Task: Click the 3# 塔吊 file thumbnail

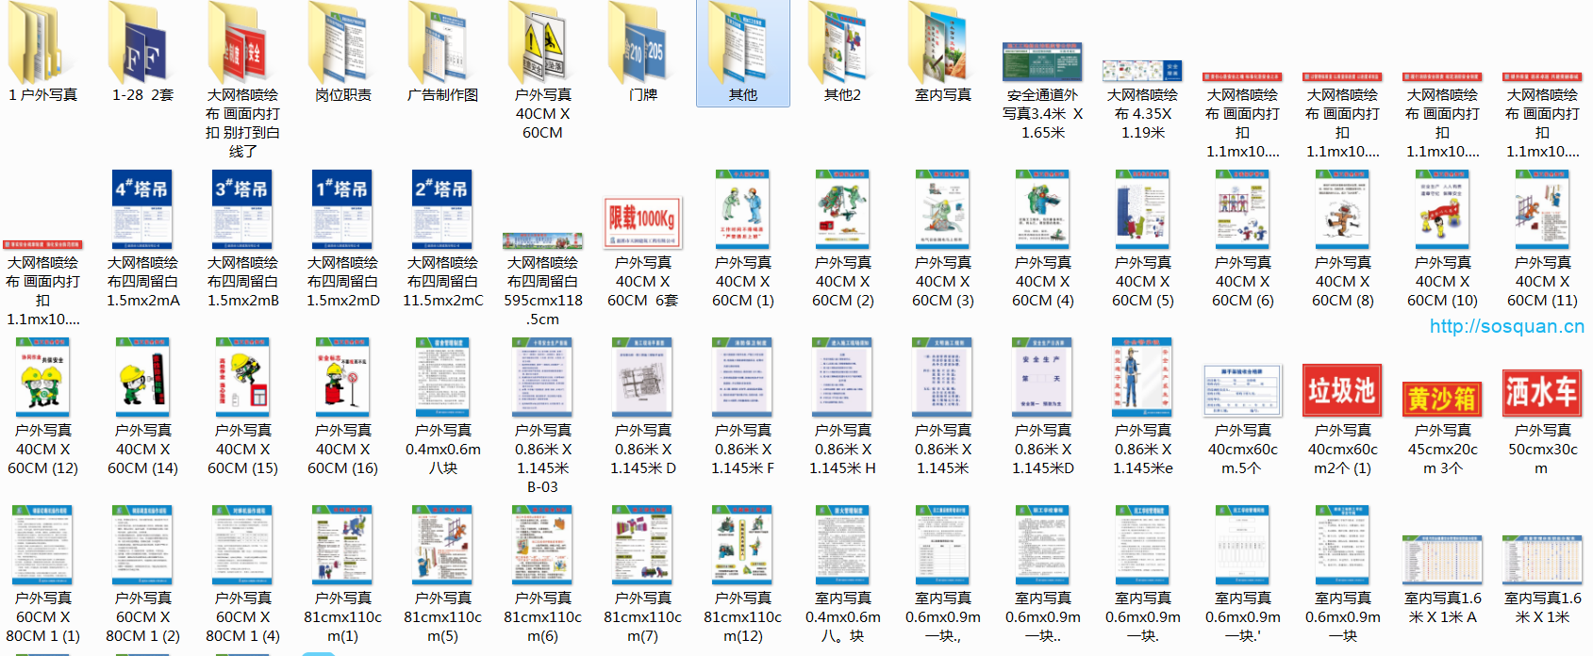Action: [242, 209]
